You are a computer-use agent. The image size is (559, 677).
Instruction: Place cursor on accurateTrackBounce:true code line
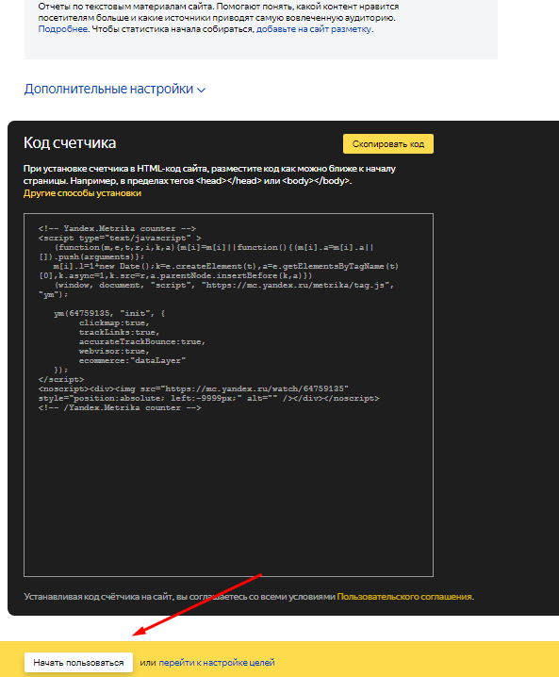point(142,342)
